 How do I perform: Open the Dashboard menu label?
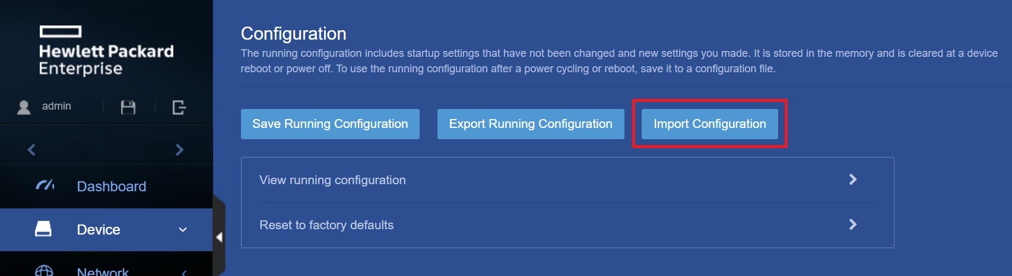click(112, 187)
